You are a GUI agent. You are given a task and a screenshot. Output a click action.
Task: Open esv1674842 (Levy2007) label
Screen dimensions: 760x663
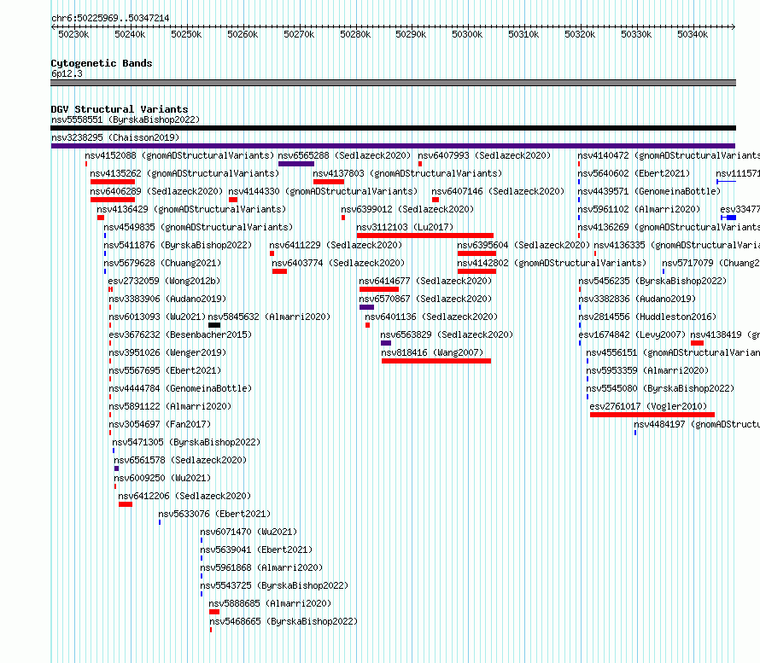coord(632,334)
